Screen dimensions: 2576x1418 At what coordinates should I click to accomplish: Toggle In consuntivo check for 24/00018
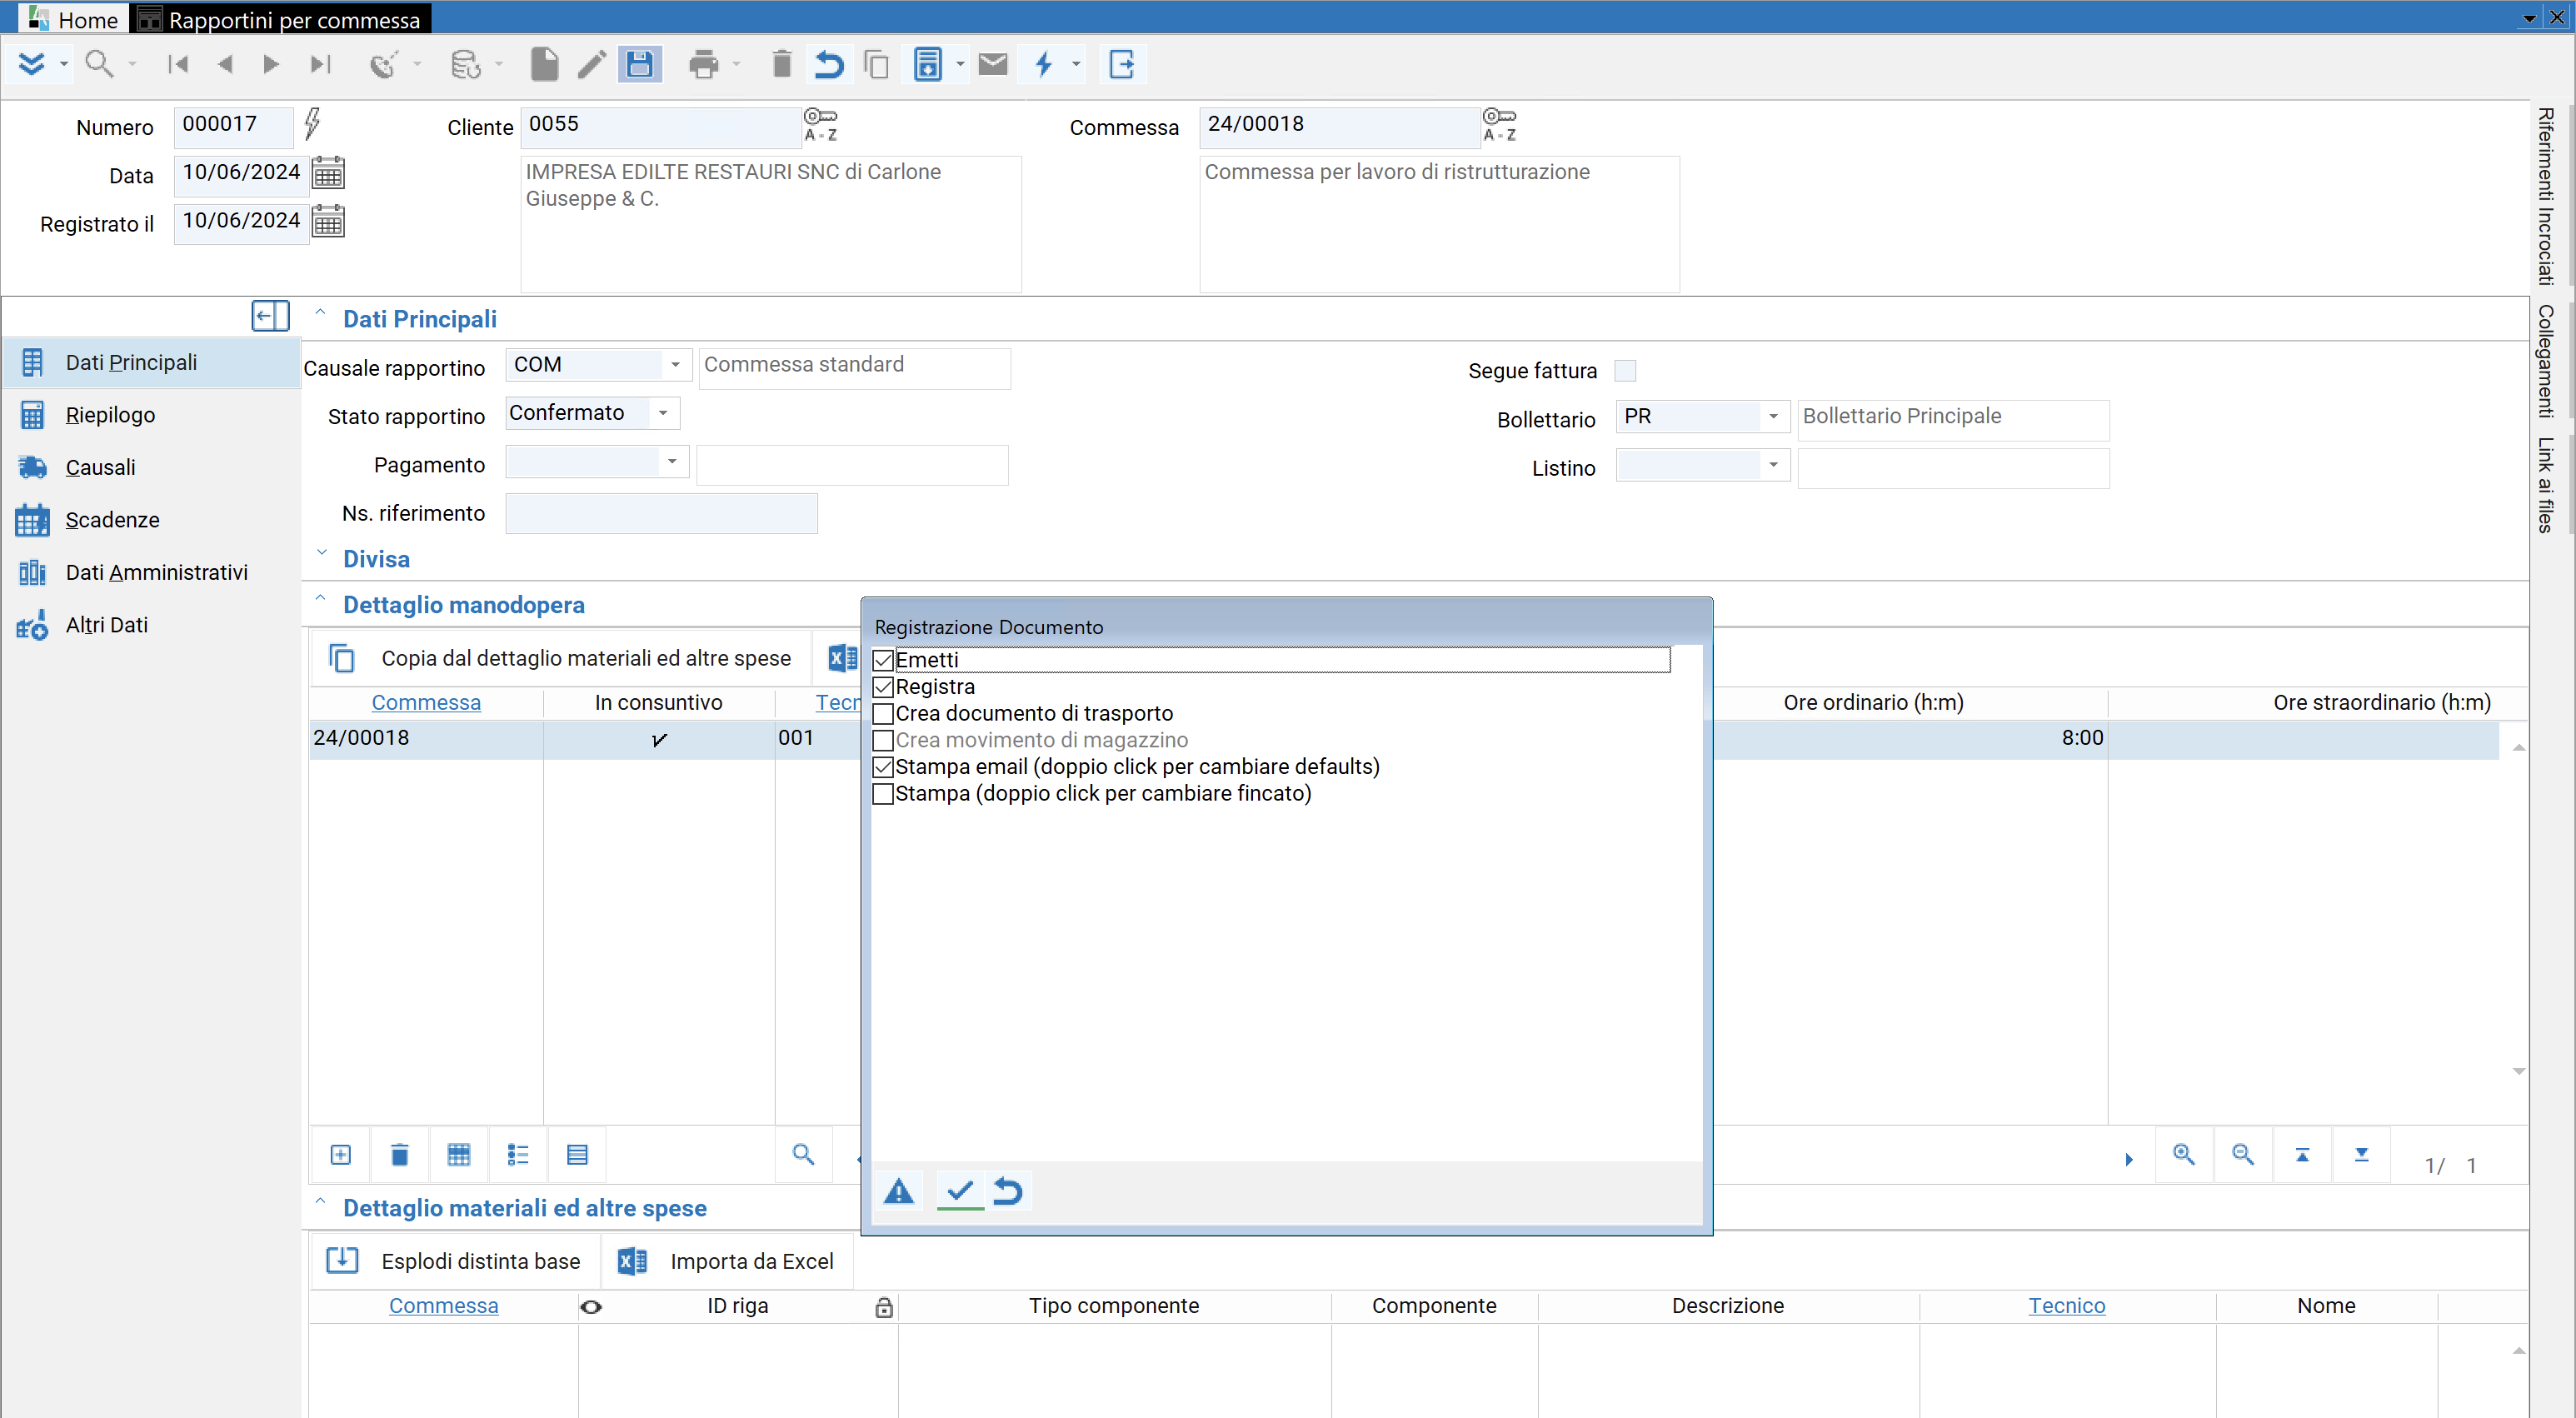pos(659,740)
